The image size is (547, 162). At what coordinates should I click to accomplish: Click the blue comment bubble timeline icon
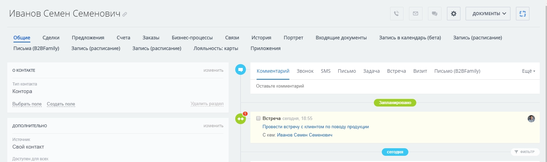coord(240,70)
